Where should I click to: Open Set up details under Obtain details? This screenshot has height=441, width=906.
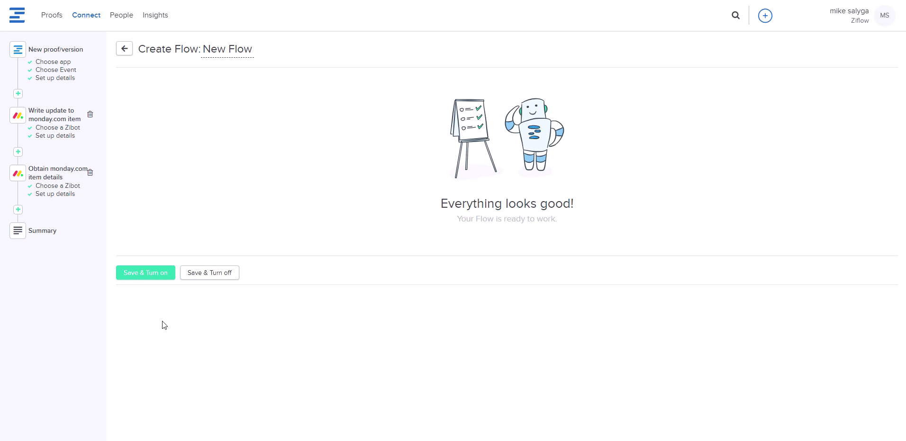tap(55, 194)
